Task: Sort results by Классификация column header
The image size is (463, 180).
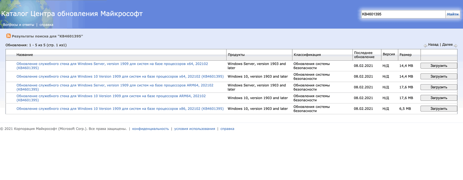Action: click(x=307, y=55)
